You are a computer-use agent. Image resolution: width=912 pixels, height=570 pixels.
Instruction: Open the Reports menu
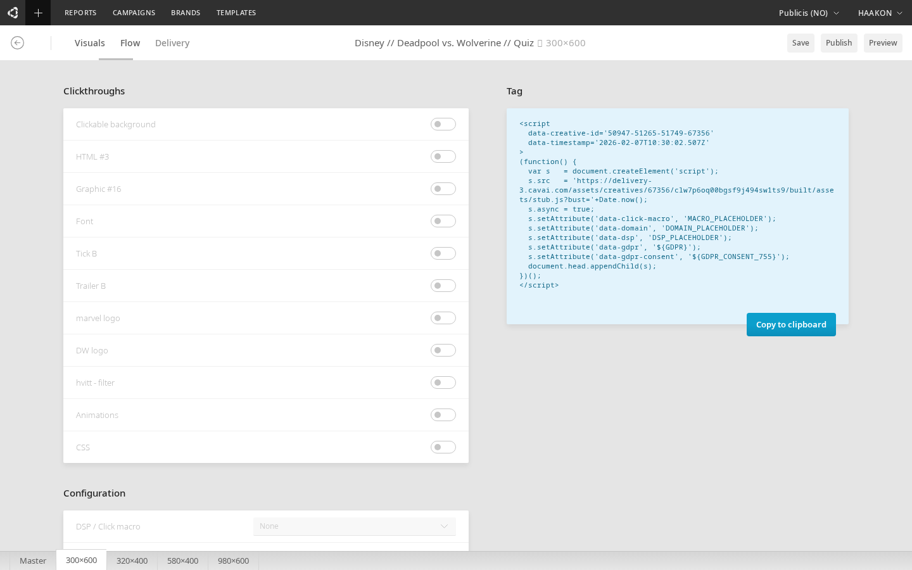[x=80, y=13]
